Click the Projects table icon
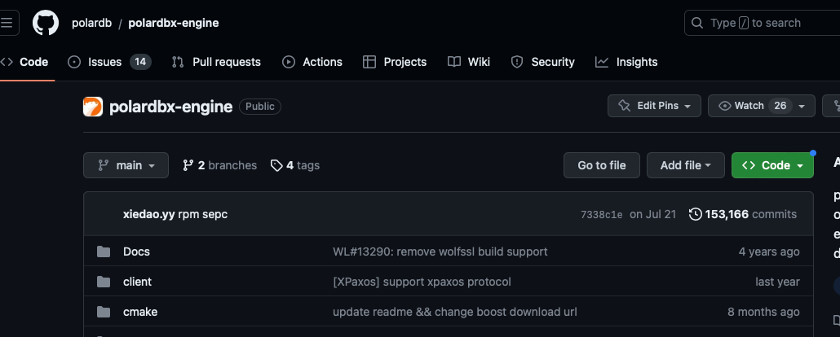 pos(369,62)
